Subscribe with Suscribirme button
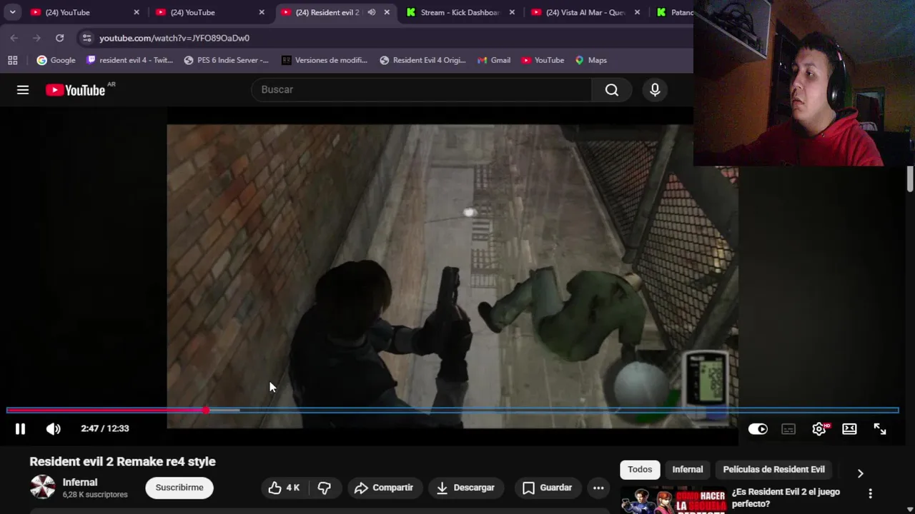The height and width of the screenshot is (514, 915). tap(179, 487)
